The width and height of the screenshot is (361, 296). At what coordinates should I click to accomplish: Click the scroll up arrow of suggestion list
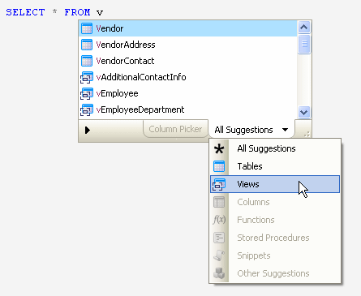pos(304,27)
